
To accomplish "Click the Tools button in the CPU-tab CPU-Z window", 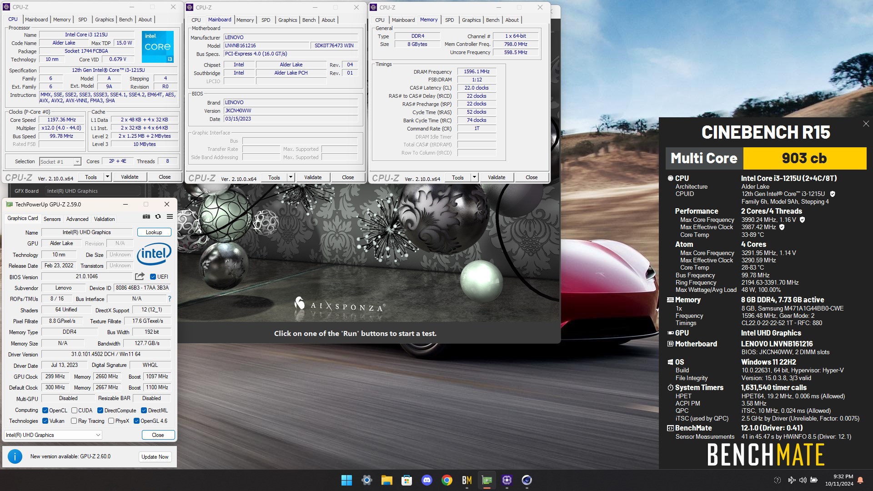I will 91,177.
